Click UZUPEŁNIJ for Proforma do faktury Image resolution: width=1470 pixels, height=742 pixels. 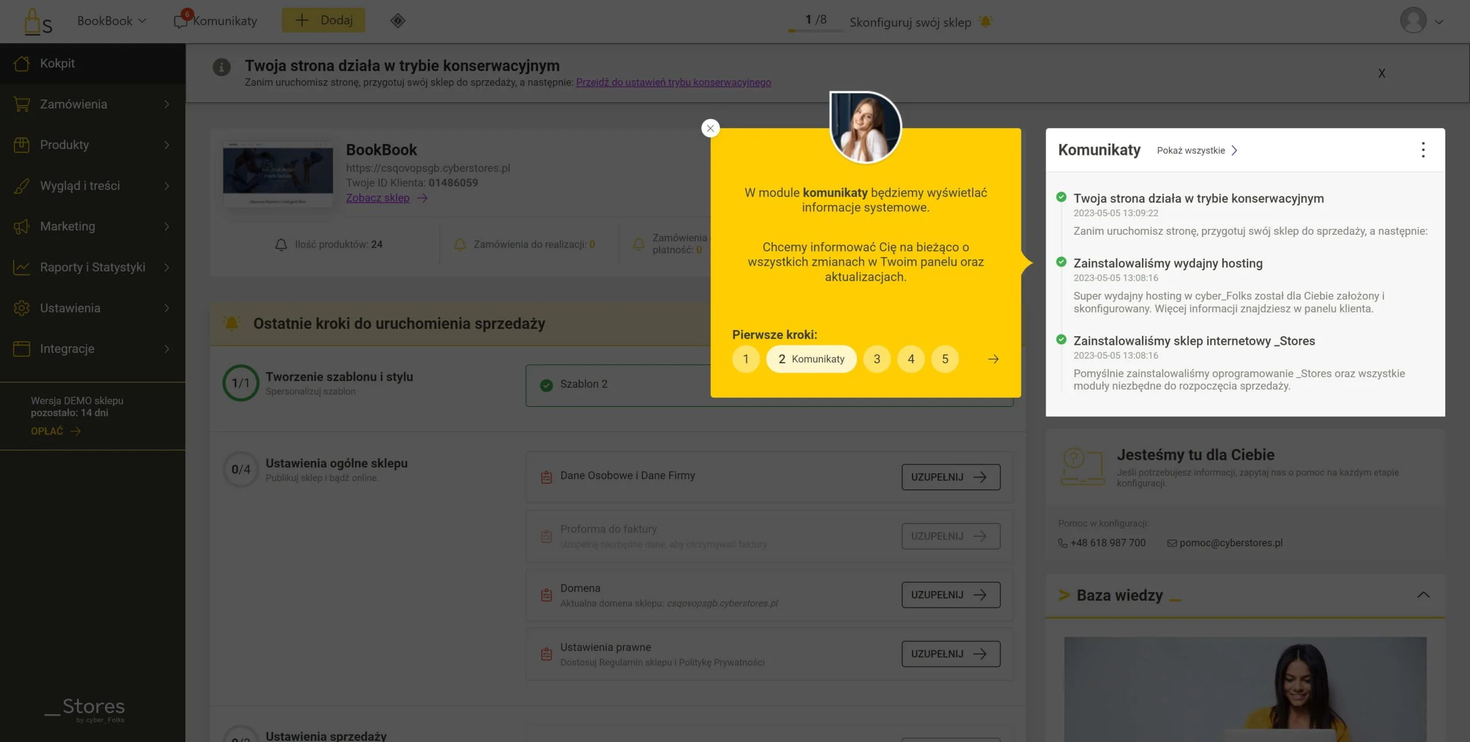pos(951,536)
